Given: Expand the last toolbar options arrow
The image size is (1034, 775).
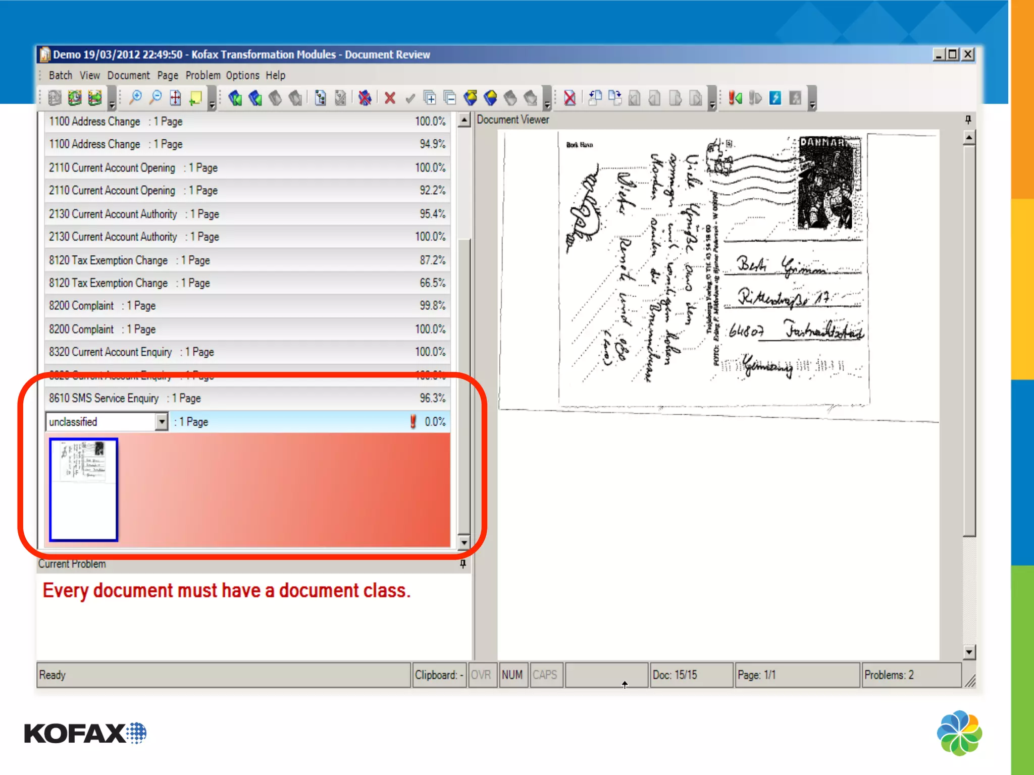Looking at the screenshot, I should [x=812, y=104].
